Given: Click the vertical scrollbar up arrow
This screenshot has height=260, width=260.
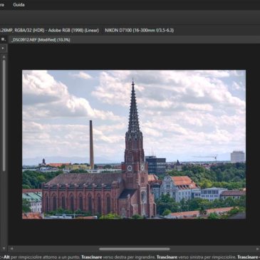Looking at the screenshot, I should (x=4, y=57).
